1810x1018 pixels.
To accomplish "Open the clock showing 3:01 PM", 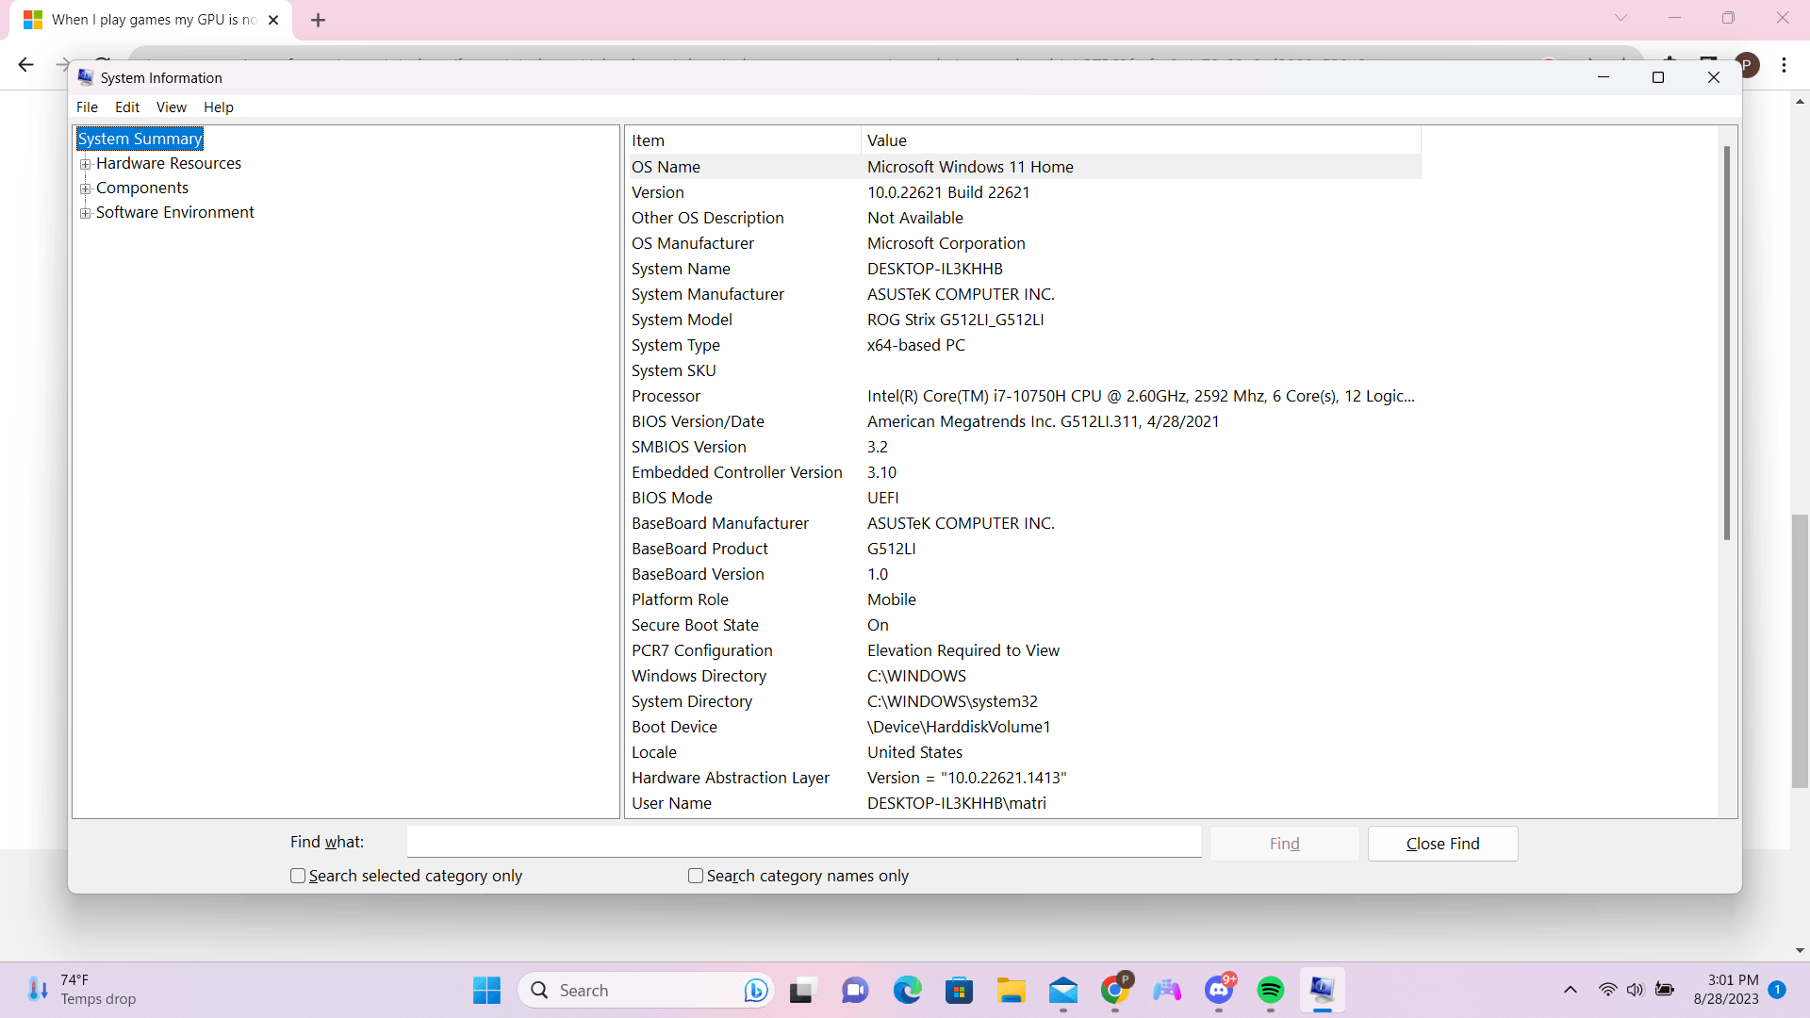I will point(1725,990).
